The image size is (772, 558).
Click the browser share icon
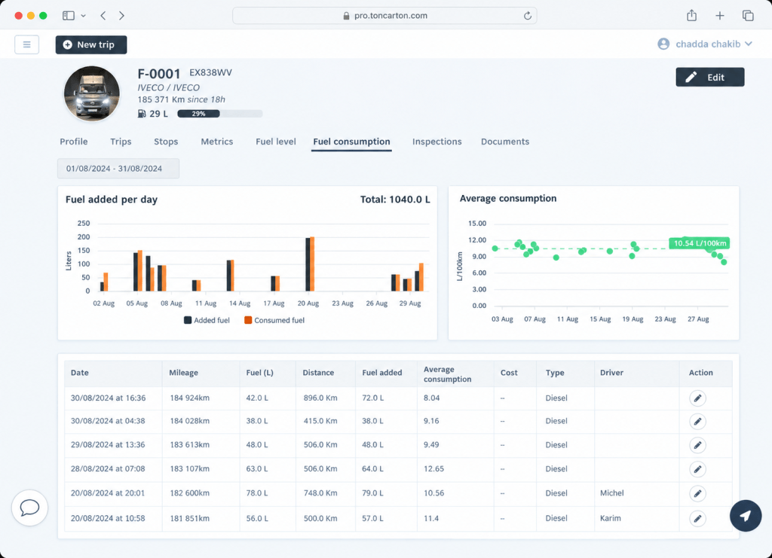pos(692,15)
